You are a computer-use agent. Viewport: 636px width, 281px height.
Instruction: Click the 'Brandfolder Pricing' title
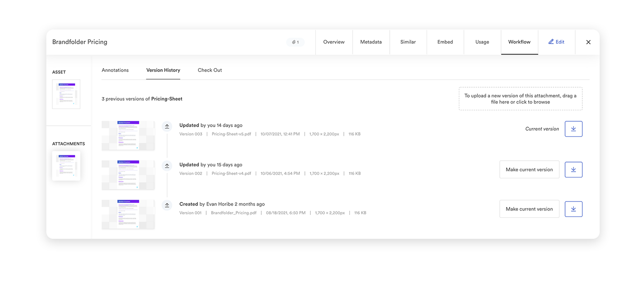[79, 42]
